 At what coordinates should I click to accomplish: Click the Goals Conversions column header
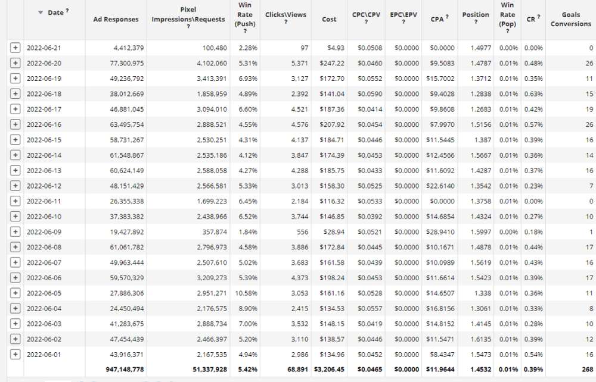[x=570, y=19]
